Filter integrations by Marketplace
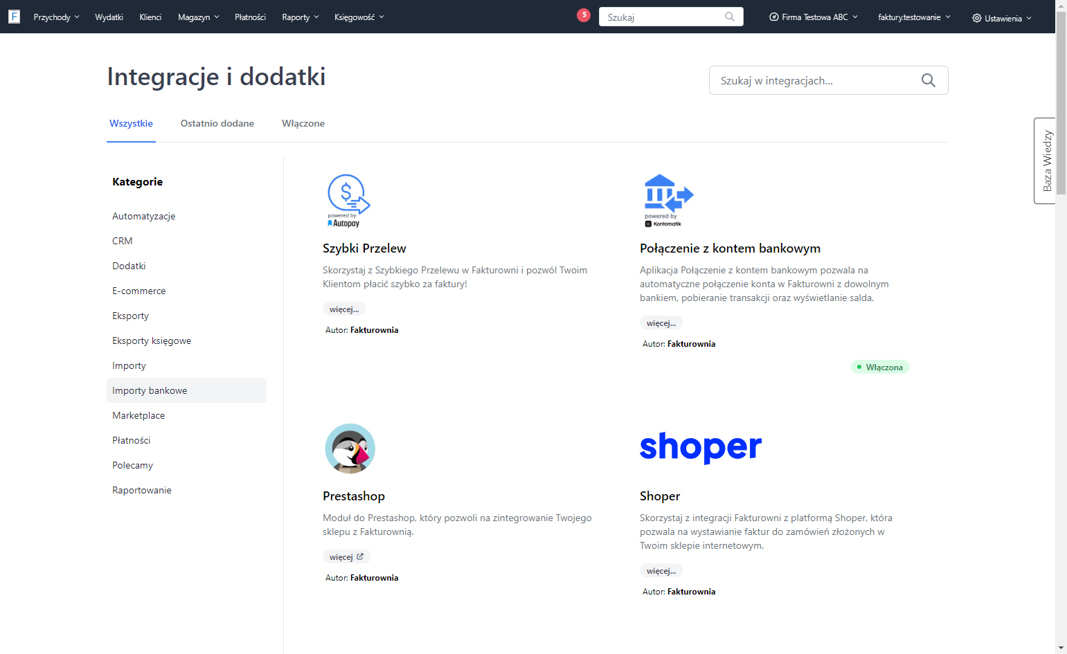The width and height of the screenshot is (1067, 654). [x=138, y=415]
